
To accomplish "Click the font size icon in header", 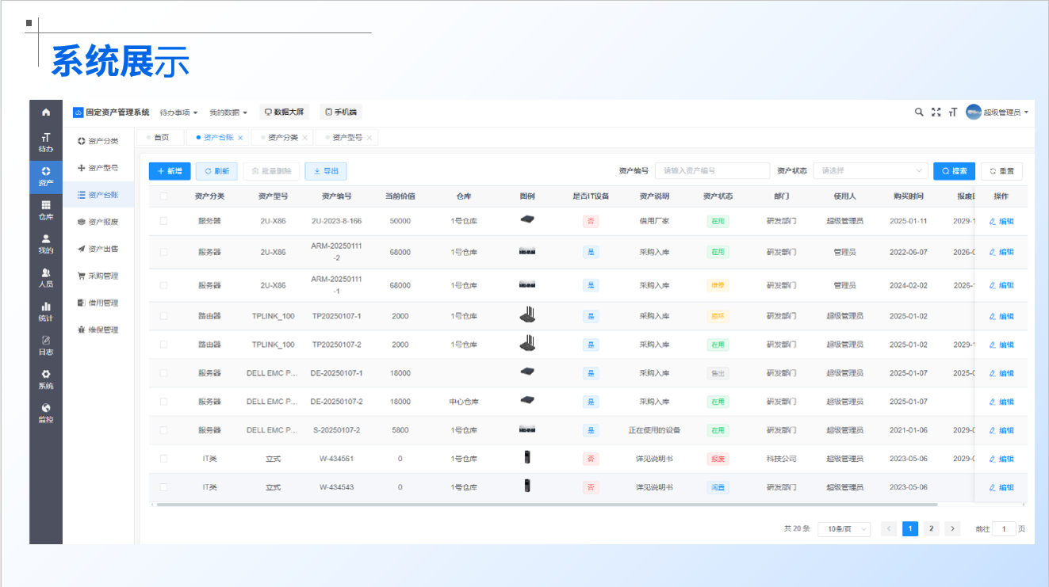I will [952, 112].
